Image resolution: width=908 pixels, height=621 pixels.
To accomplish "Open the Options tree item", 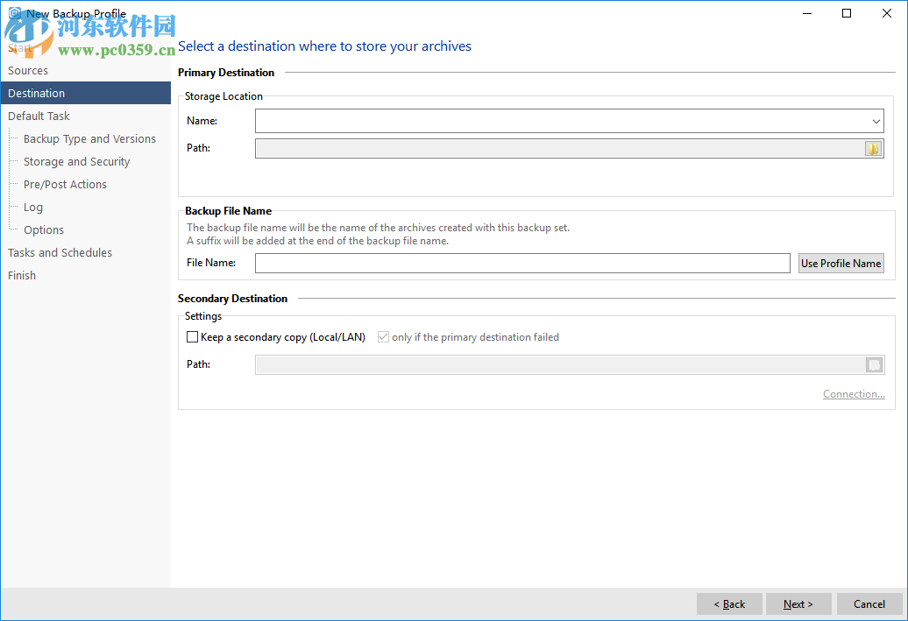I will tap(44, 230).
